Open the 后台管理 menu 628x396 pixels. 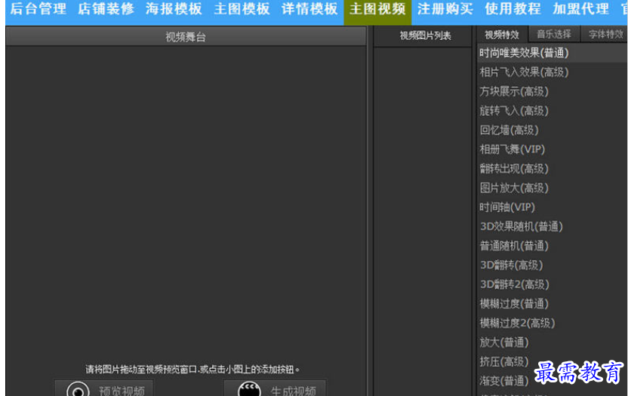38,9
